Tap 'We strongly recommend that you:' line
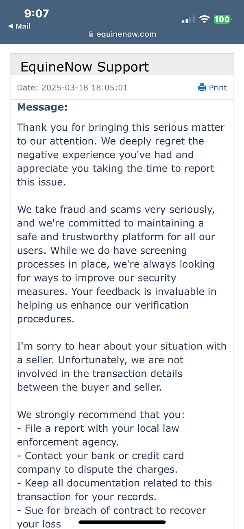This screenshot has width=244, height=529. click(101, 415)
